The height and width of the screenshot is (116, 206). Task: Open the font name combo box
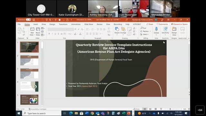click(x=57, y=29)
